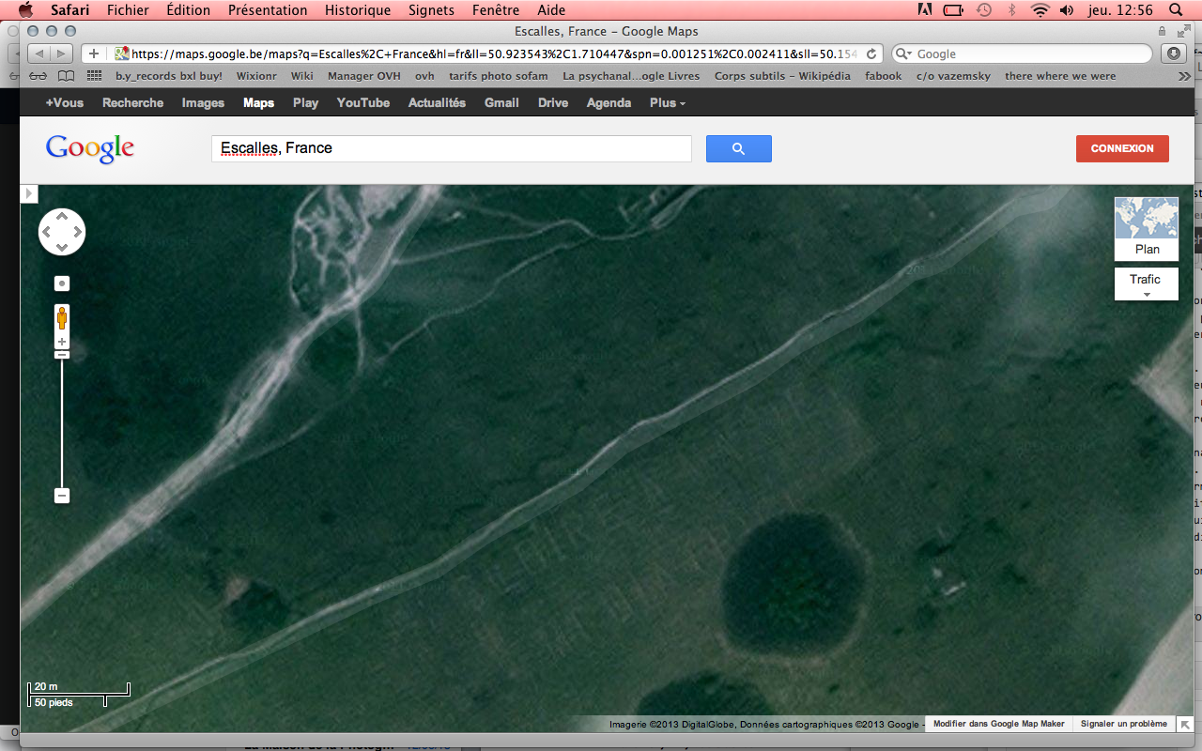Screen dimensions: 1202x751
Task: Expand the Plus menu in Google bar
Action: click(667, 103)
